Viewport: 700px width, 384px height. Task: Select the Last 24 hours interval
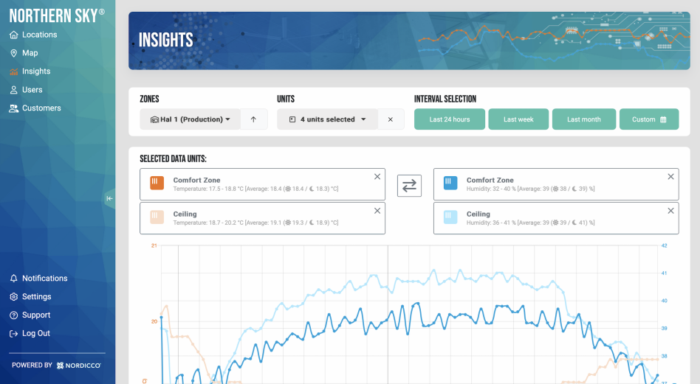click(x=450, y=119)
